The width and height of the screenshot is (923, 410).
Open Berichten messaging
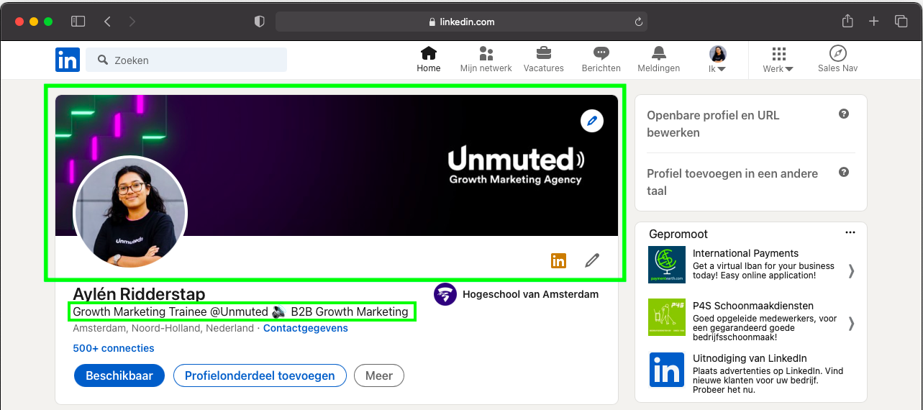click(x=601, y=60)
